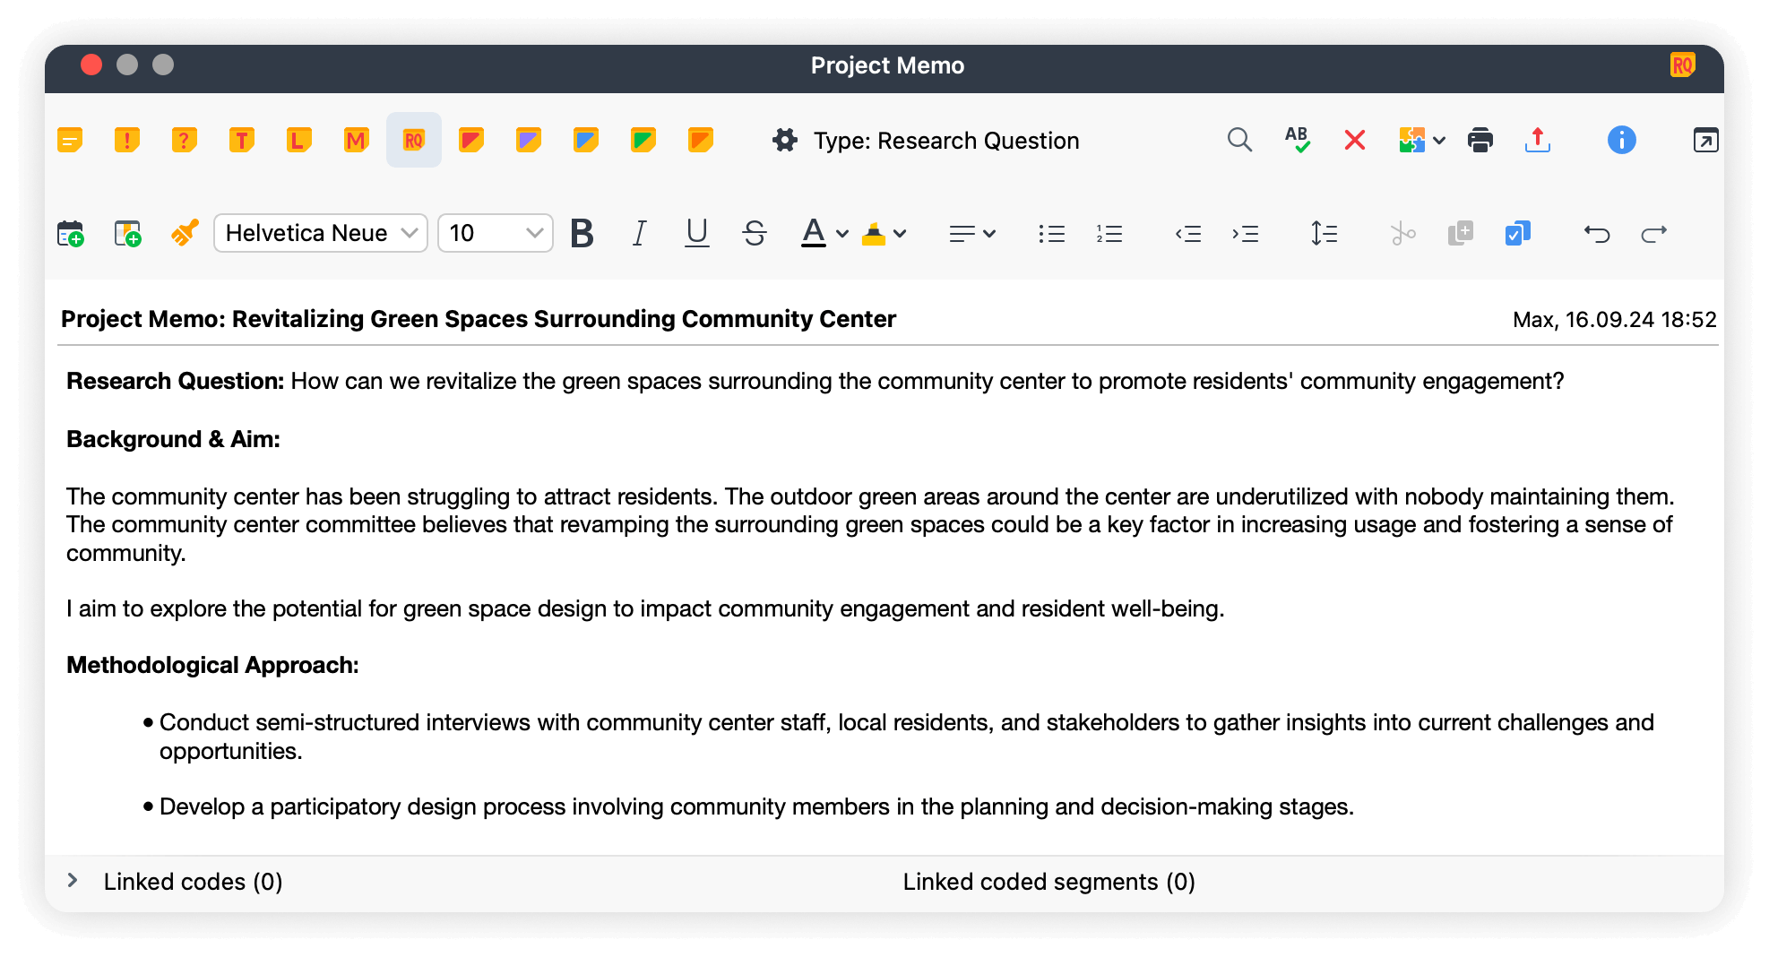Click the red X delete memo icon
Viewport: 1769px width, 957px height.
(1354, 141)
